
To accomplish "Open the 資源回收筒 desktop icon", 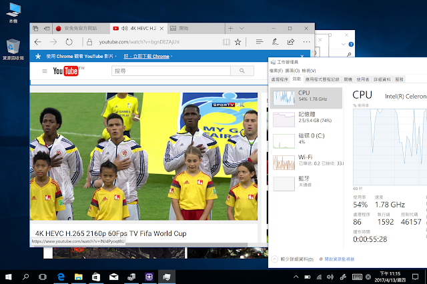I will (x=13, y=49).
